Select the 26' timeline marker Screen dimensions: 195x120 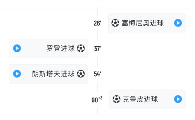97,24
